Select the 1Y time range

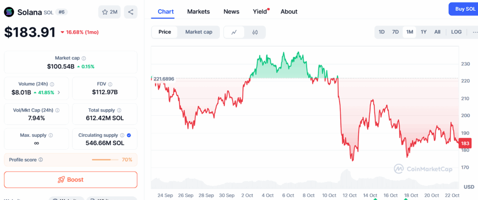(423, 32)
